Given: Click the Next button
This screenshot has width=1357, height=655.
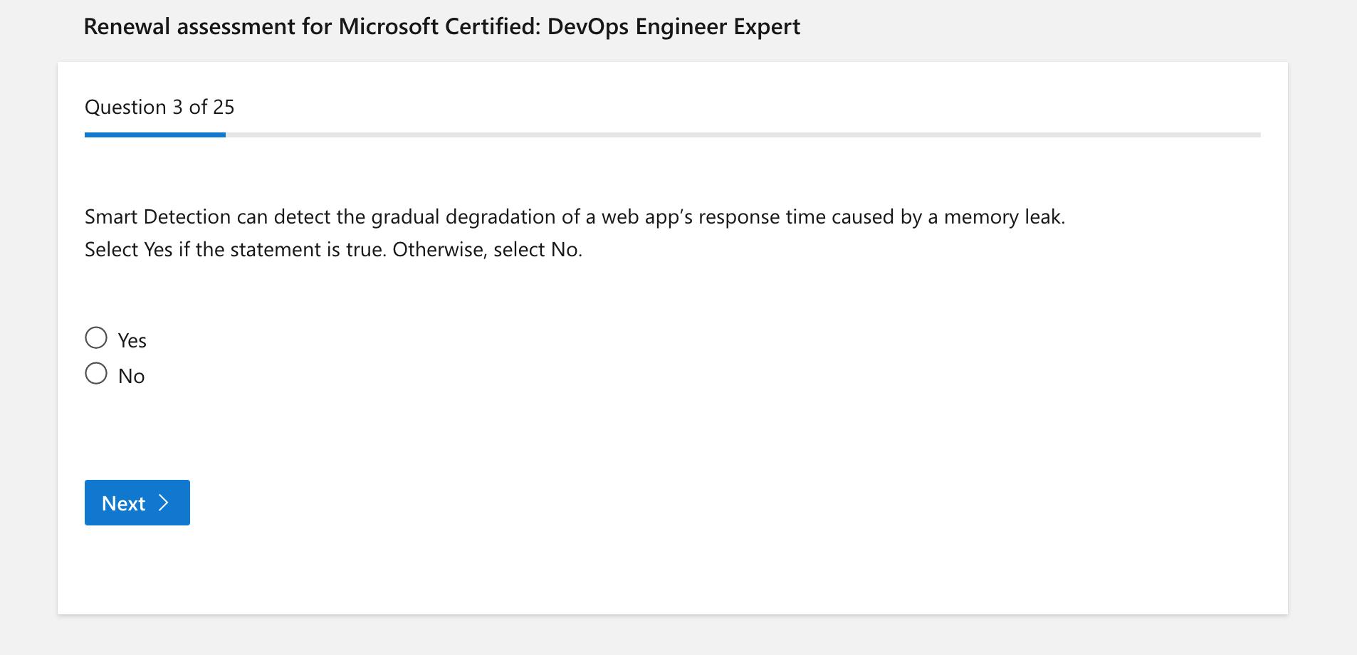Looking at the screenshot, I should tap(137, 503).
